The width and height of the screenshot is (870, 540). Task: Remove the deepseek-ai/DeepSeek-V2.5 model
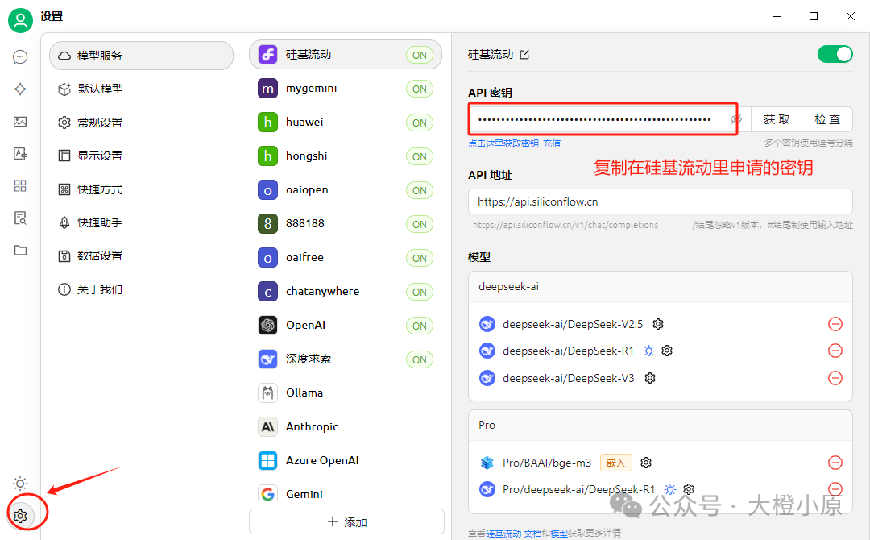(835, 324)
